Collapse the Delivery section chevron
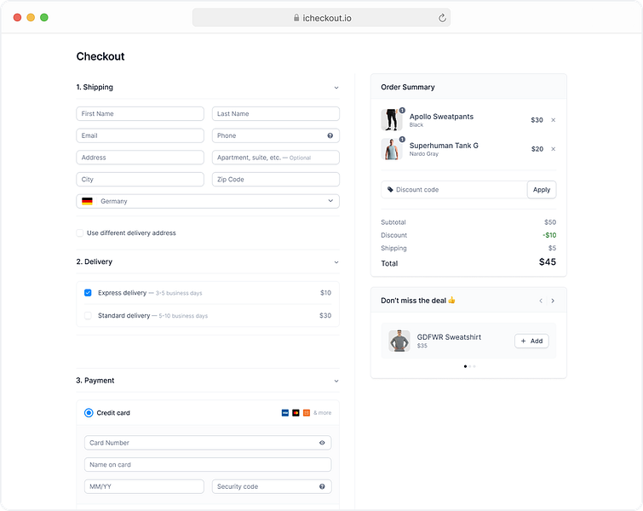Image resolution: width=643 pixels, height=511 pixels. click(x=336, y=262)
